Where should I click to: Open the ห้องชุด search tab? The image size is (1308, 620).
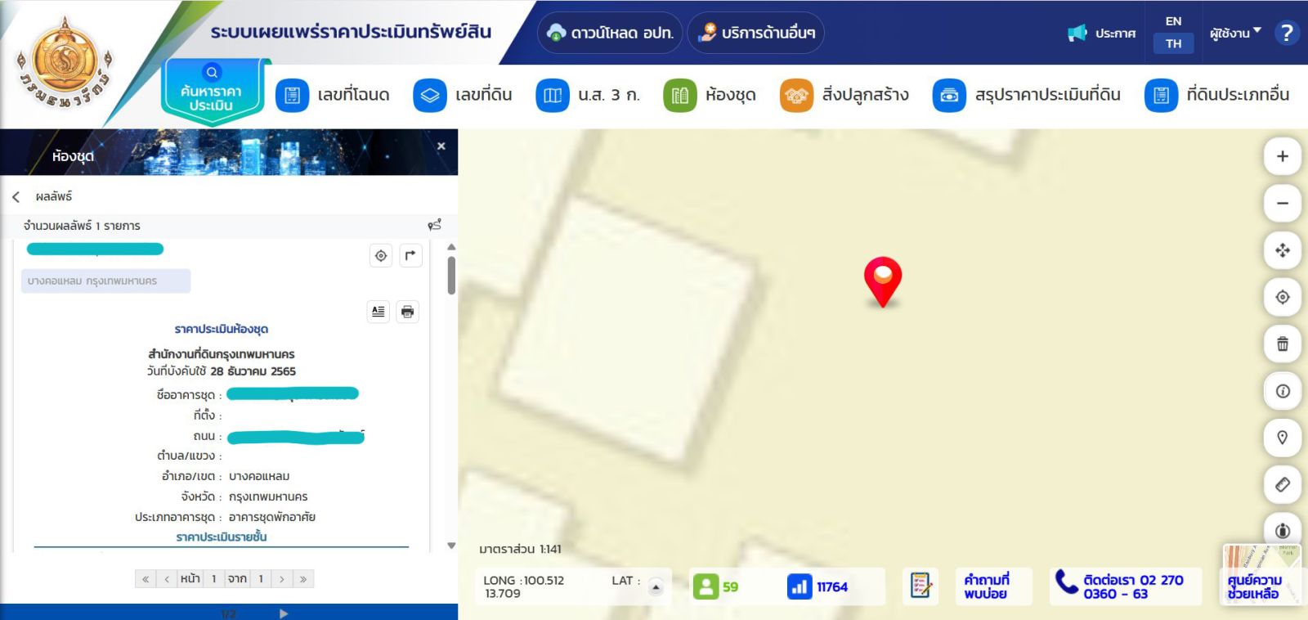(x=710, y=95)
